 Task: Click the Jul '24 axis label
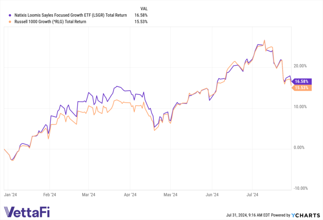tap(252, 195)
